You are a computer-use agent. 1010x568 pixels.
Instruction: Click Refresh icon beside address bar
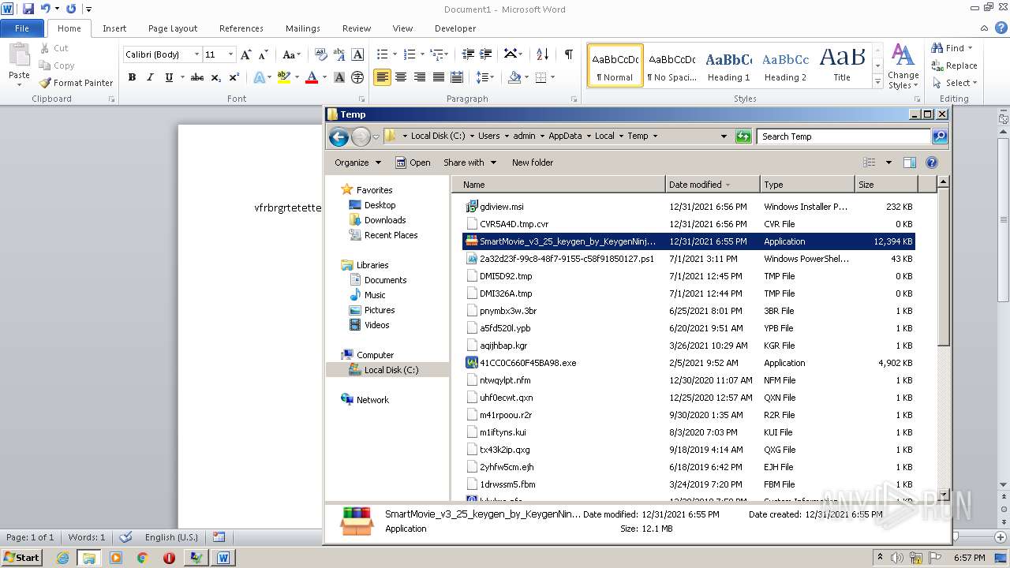(x=743, y=136)
